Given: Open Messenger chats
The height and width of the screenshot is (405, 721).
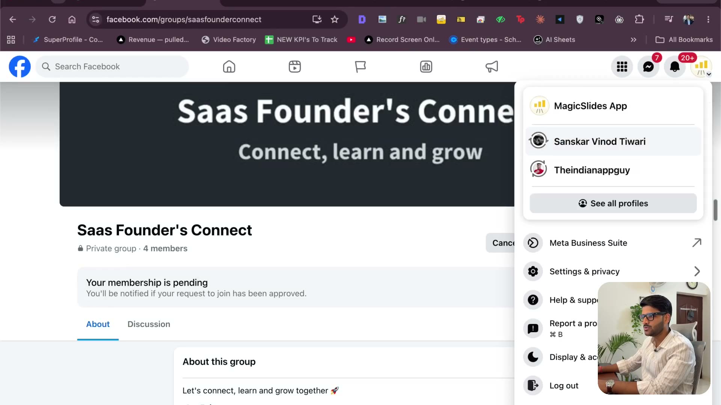Looking at the screenshot, I should [649, 67].
